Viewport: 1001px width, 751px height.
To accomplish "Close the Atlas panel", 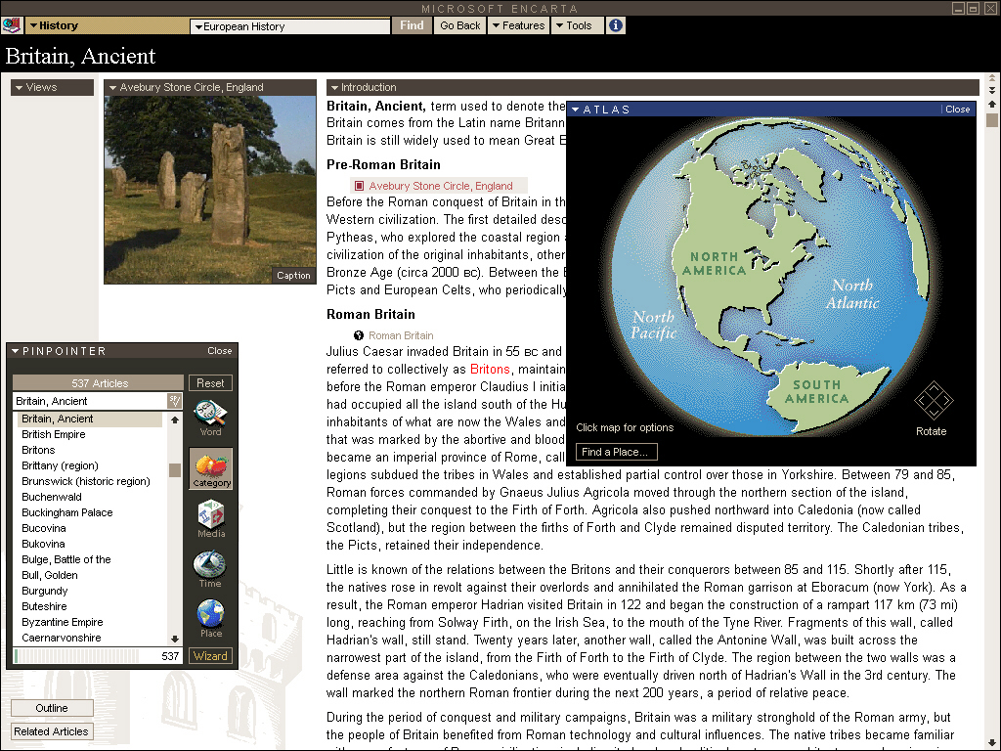I will point(957,110).
